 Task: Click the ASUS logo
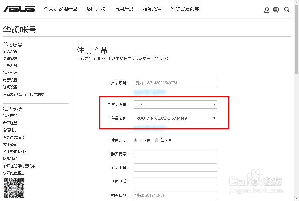pos(19,8)
